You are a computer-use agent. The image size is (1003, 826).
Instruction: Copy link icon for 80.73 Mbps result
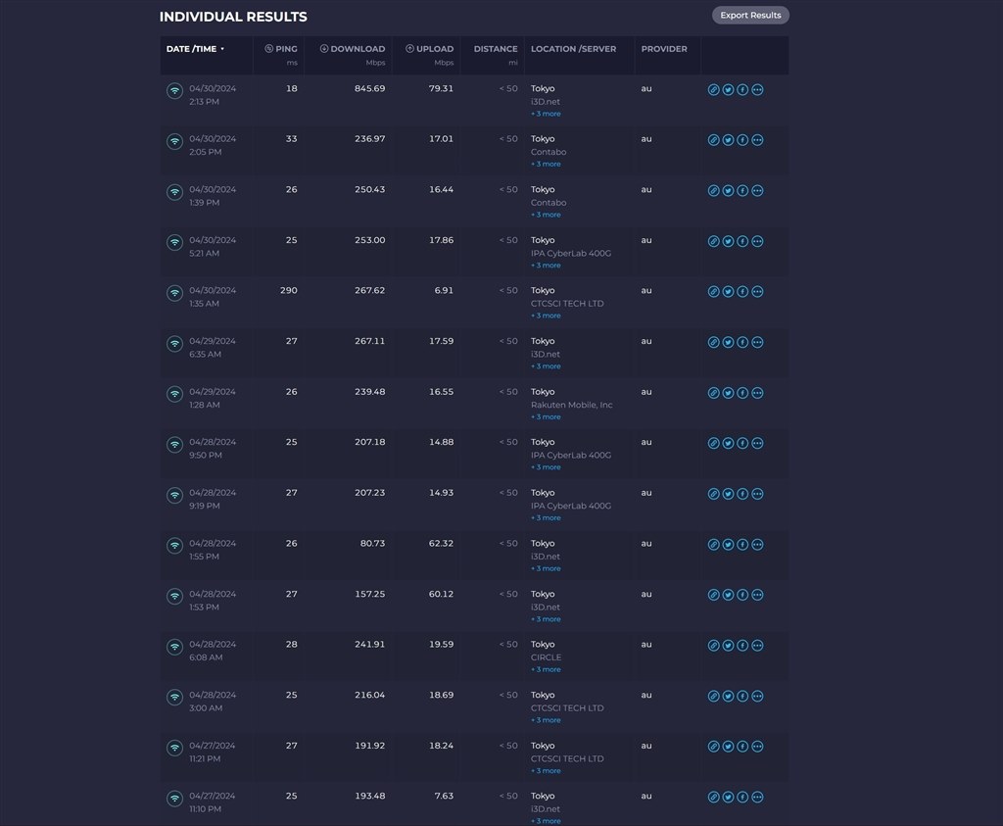coord(713,545)
